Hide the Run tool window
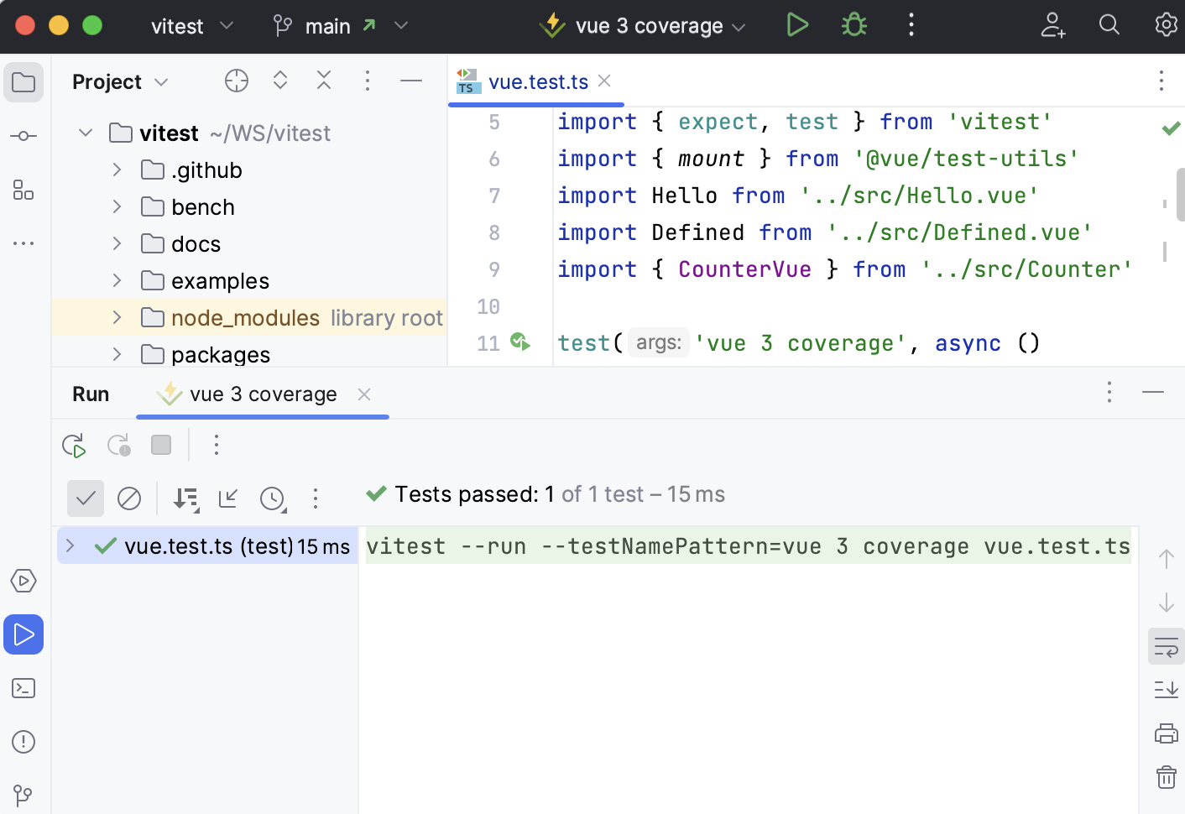Image resolution: width=1185 pixels, height=814 pixels. tap(1153, 392)
